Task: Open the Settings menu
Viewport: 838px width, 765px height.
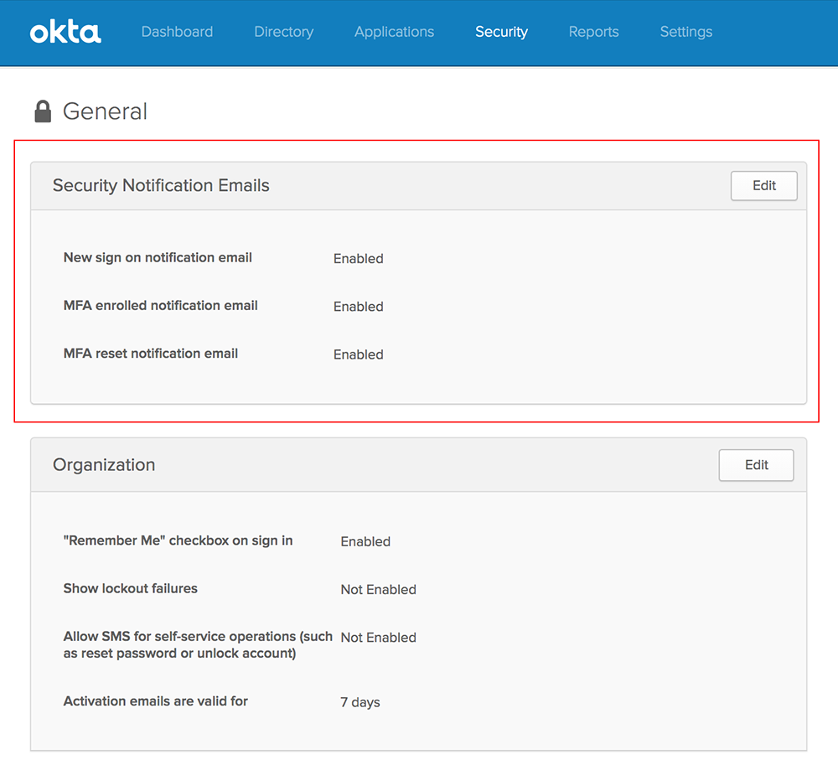Action: tap(686, 32)
